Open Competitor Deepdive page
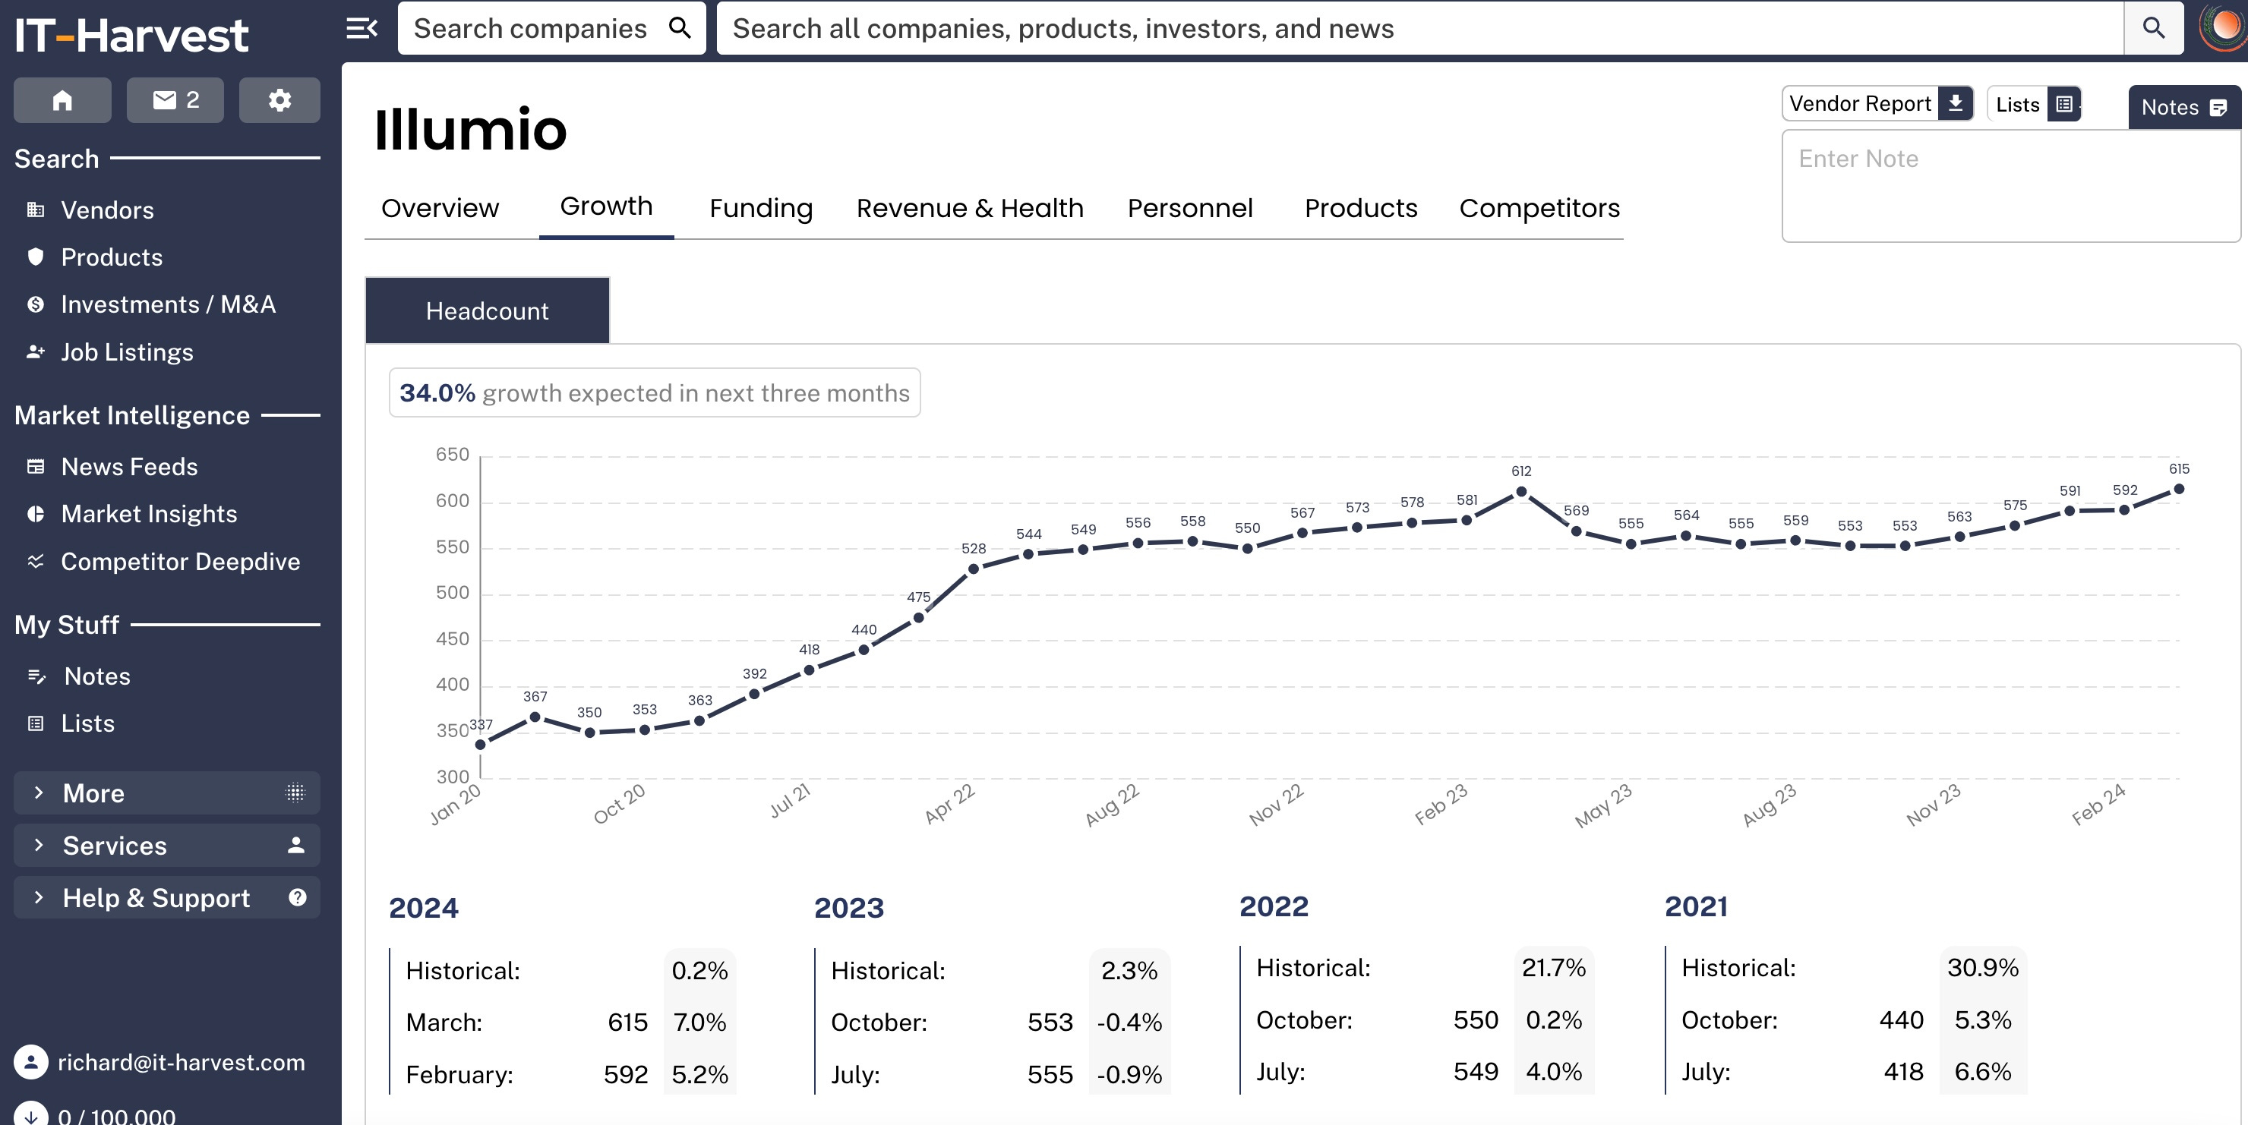 point(181,561)
